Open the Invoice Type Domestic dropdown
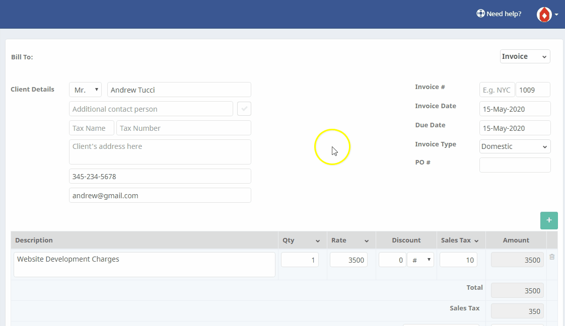 (515, 146)
